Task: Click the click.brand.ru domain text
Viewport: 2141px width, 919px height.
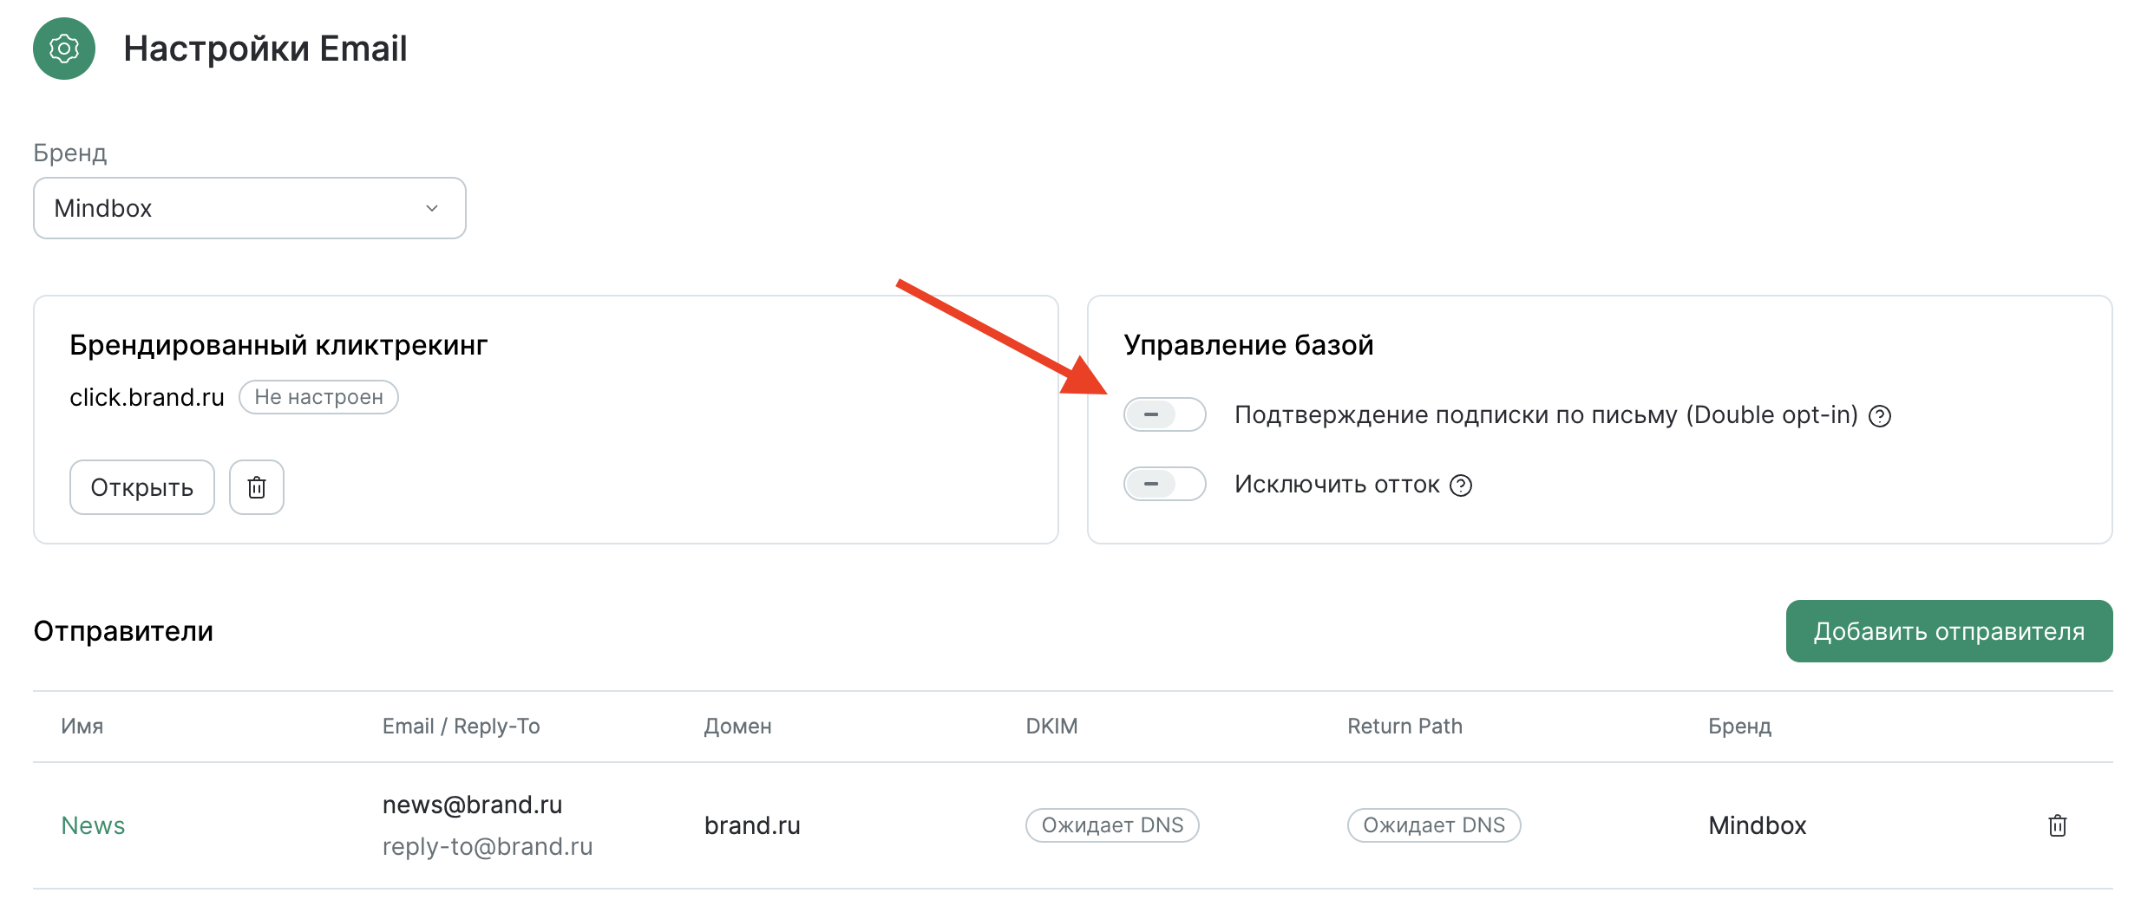Action: tap(147, 397)
